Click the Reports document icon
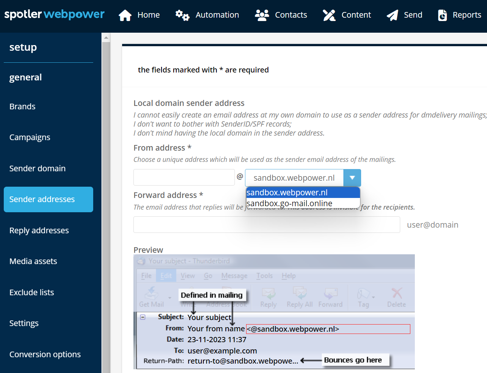Image resolution: width=487 pixels, height=373 pixels. pyautogui.click(x=442, y=15)
